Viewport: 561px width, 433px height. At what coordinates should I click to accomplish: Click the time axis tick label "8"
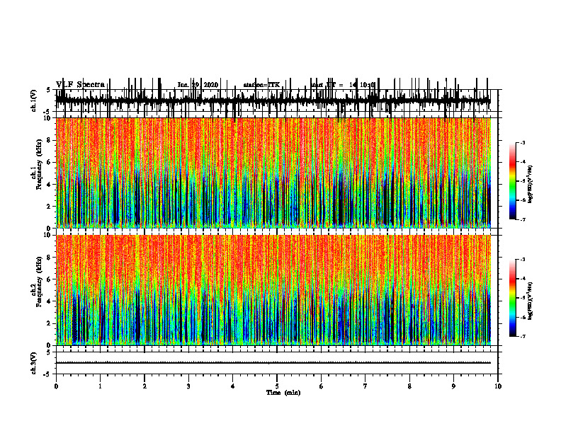click(409, 386)
